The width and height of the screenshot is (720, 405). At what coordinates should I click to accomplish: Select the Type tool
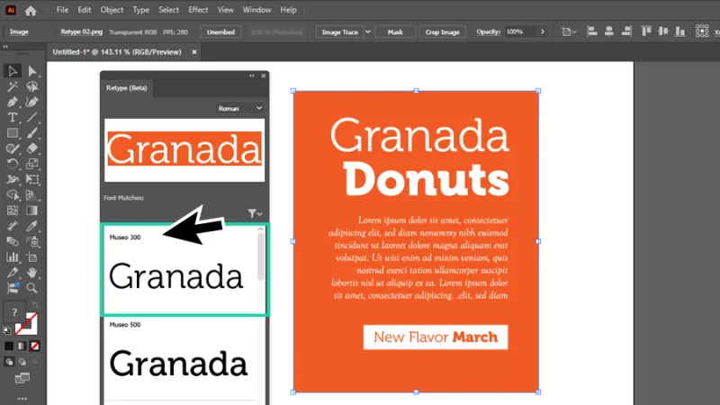13,118
